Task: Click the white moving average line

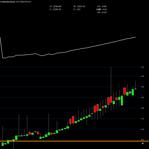Action: point(68,52)
